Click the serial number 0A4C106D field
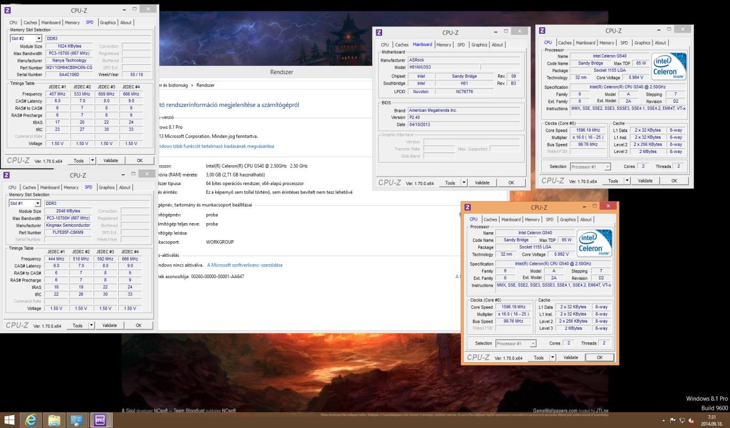The width and height of the screenshot is (730, 428). 68,74
